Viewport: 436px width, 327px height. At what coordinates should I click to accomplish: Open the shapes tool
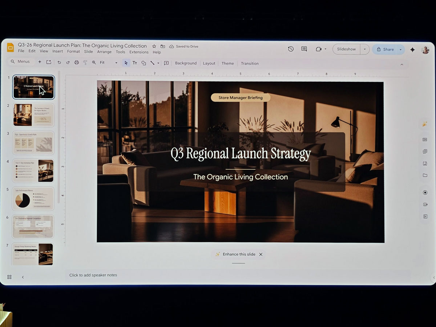pos(144,62)
